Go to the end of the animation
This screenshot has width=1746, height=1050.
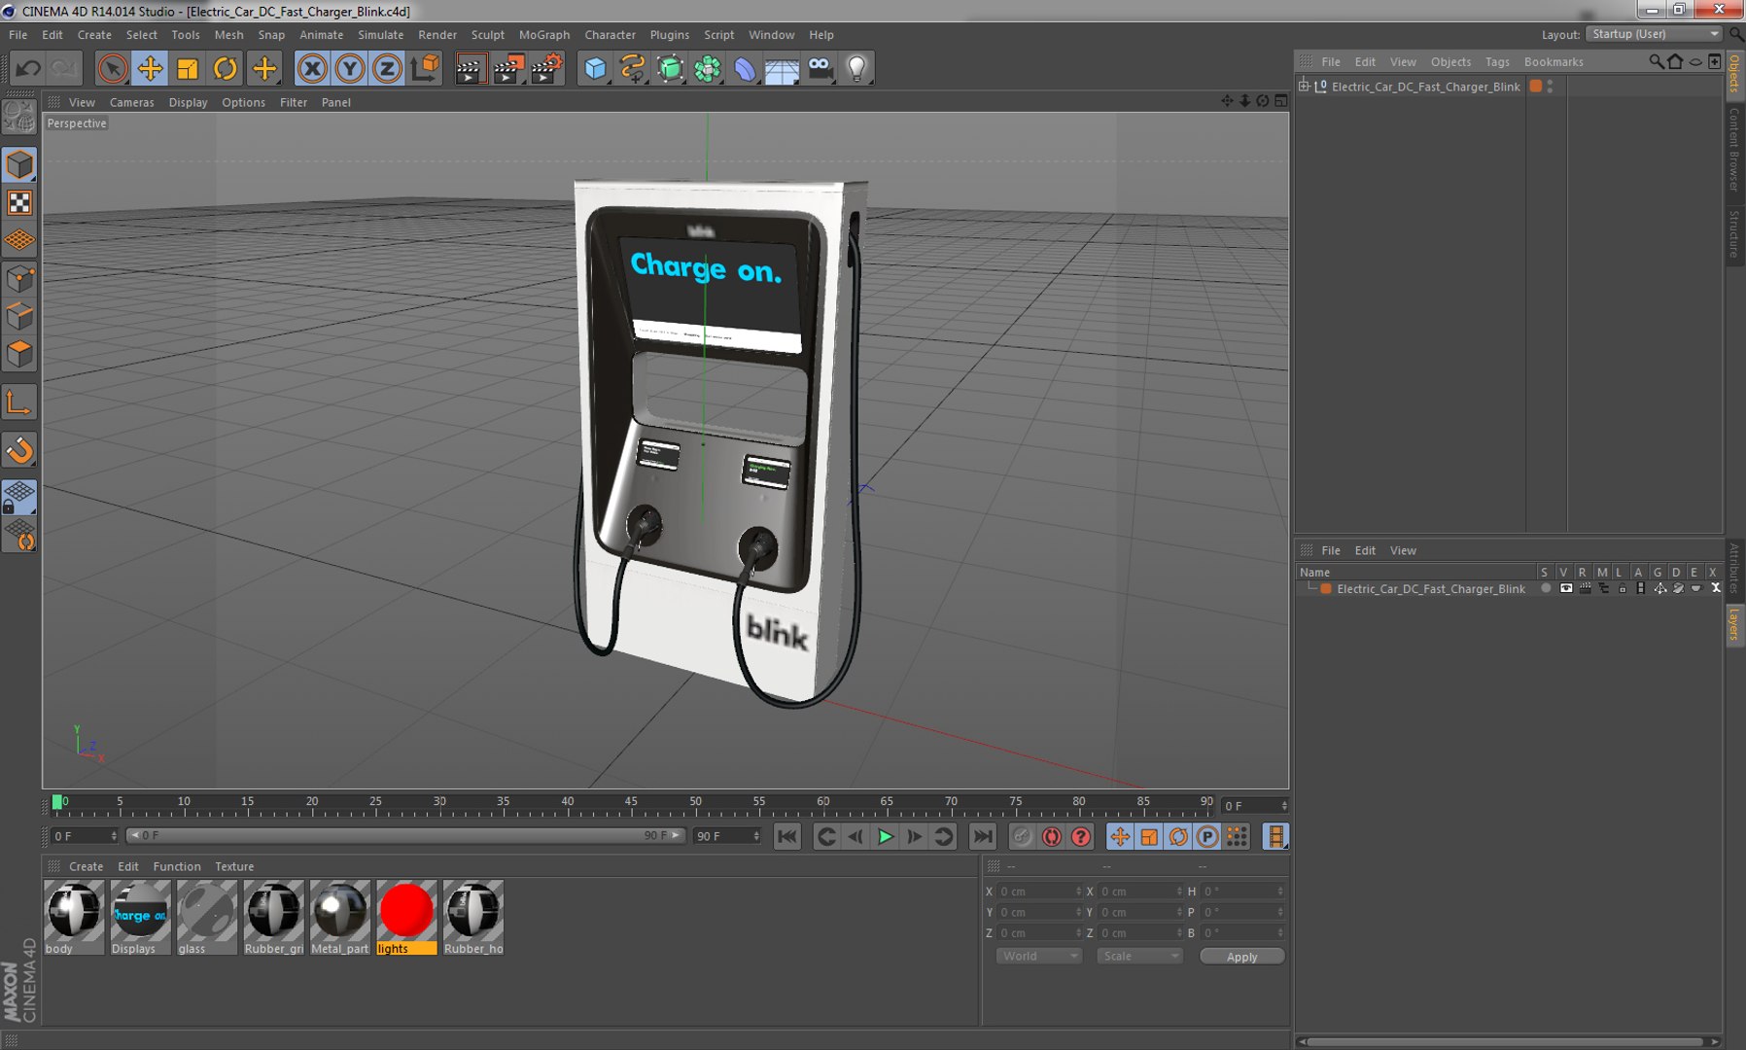[x=983, y=837]
